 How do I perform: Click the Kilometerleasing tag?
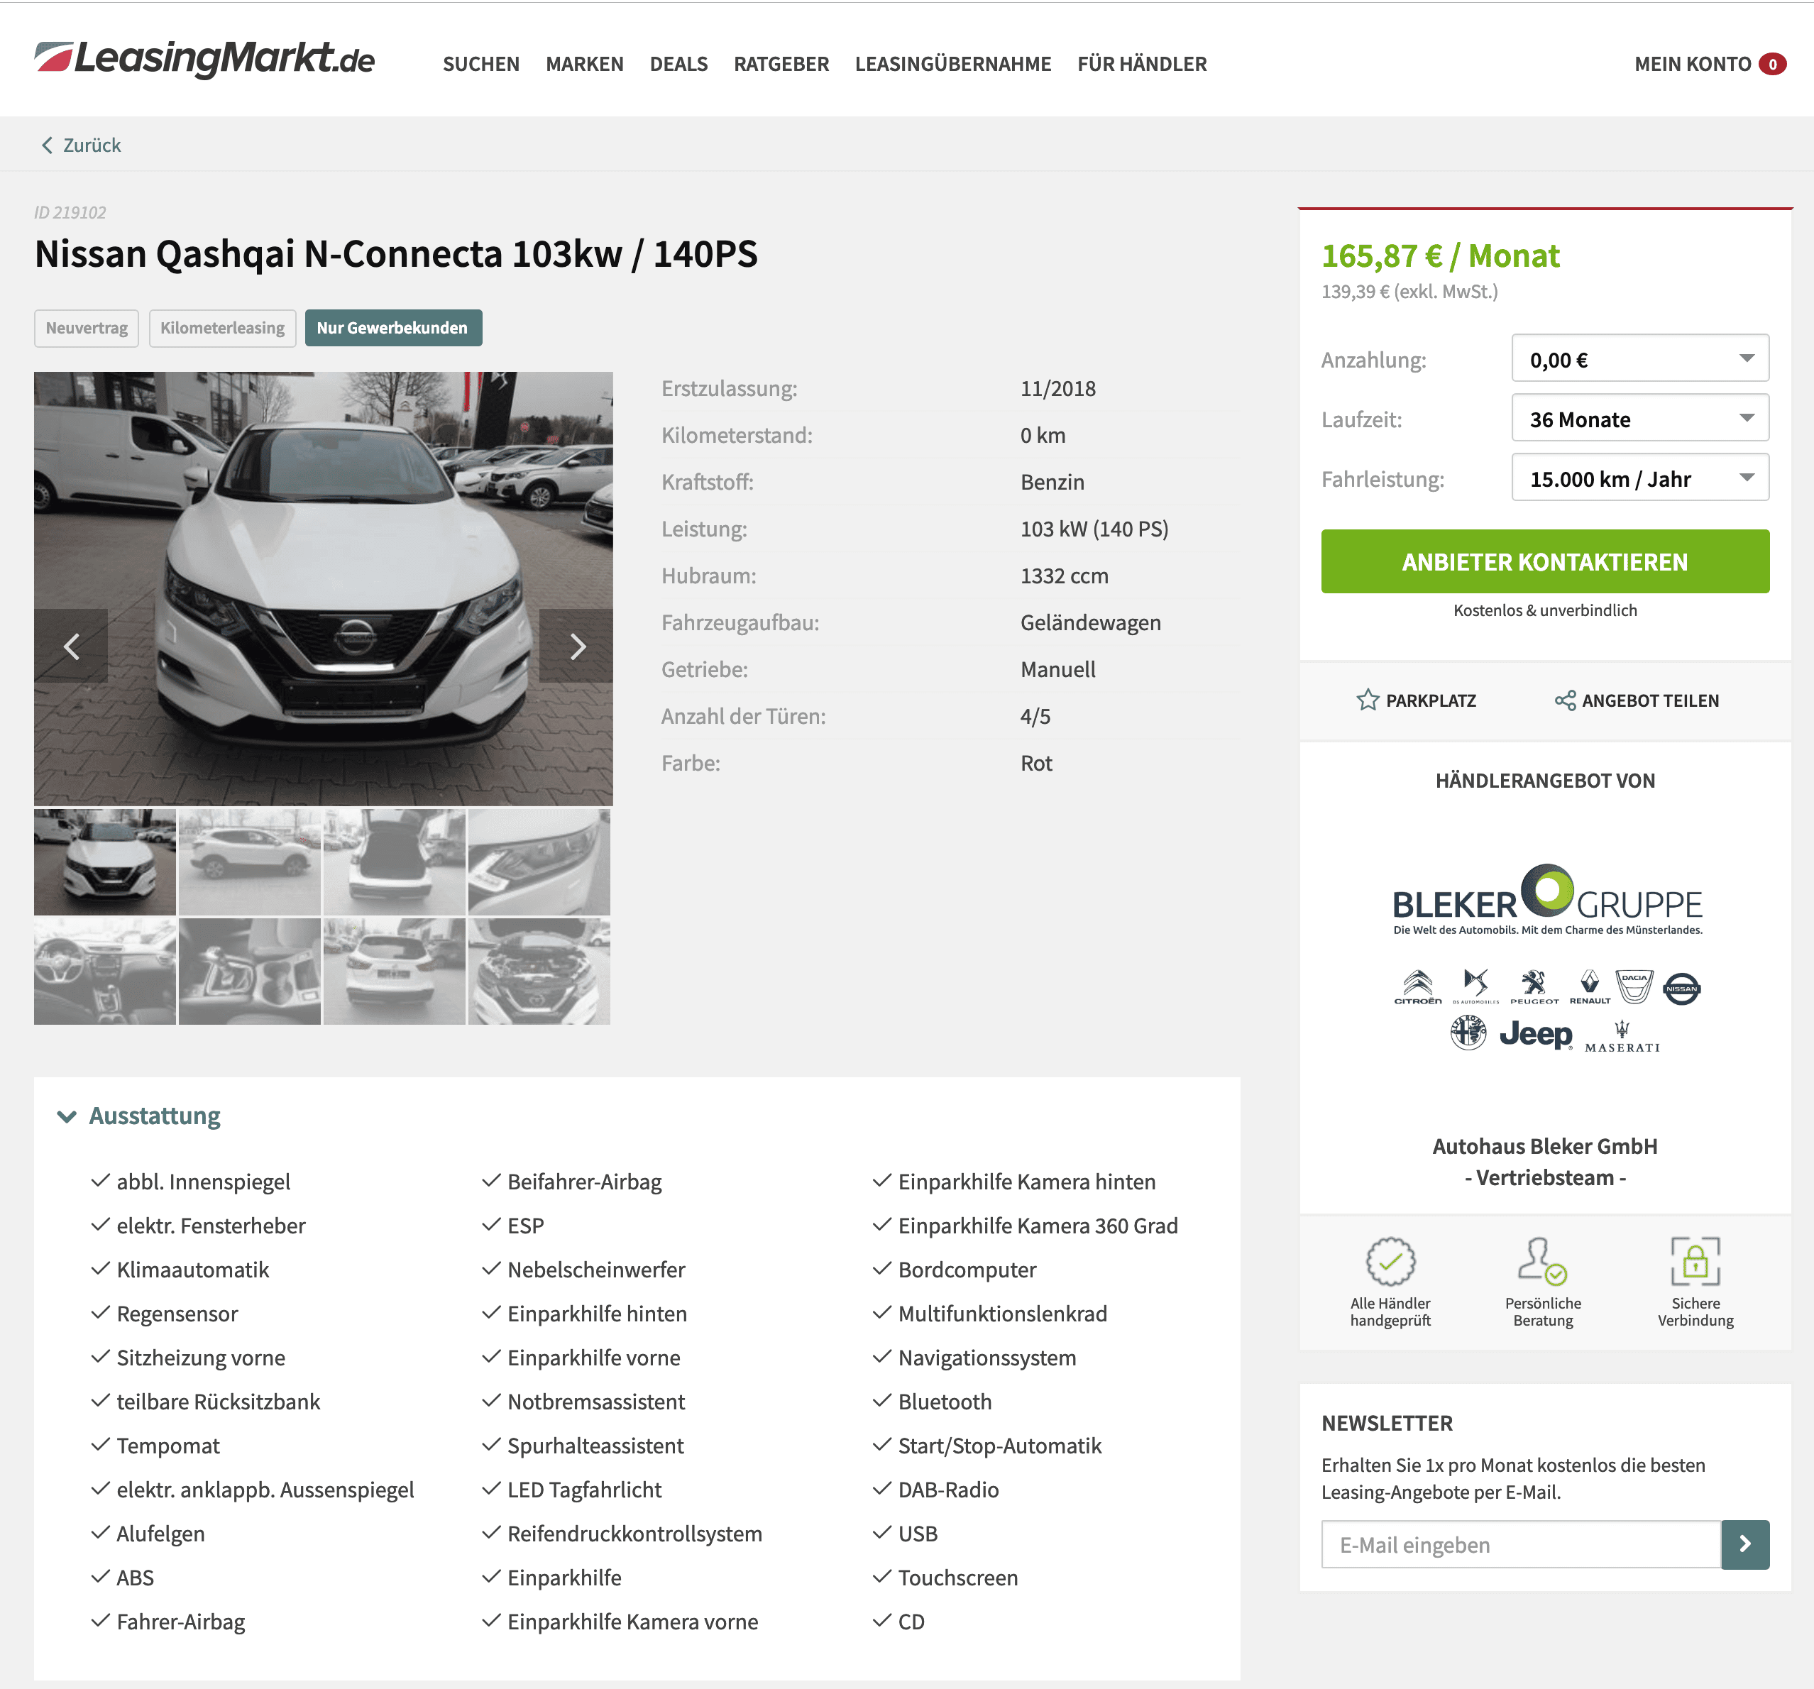tap(223, 328)
